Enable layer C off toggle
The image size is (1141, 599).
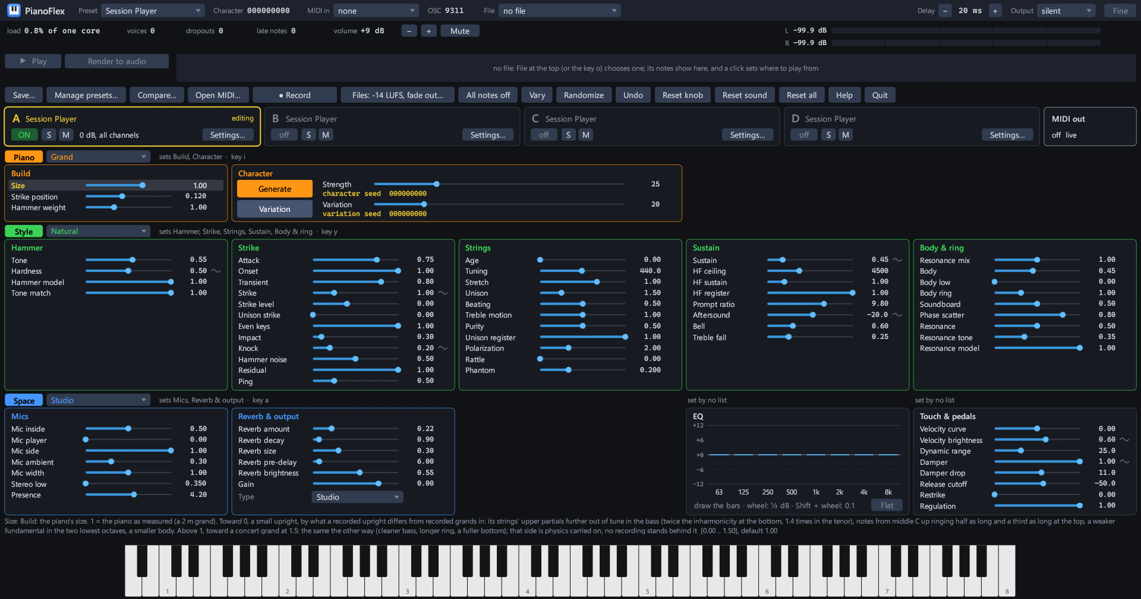pos(544,135)
